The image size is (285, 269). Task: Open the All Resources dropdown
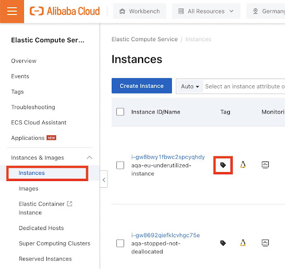click(x=206, y=11)
